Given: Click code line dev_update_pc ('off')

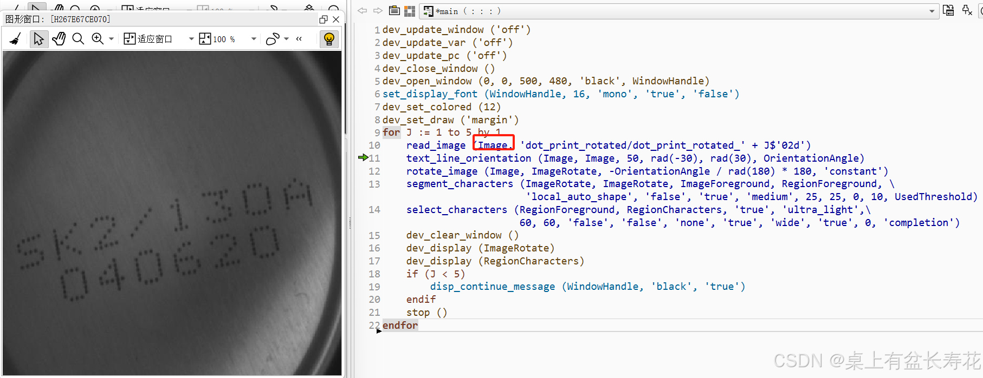Looking at the screenshot, I should [x=444, y=56].
